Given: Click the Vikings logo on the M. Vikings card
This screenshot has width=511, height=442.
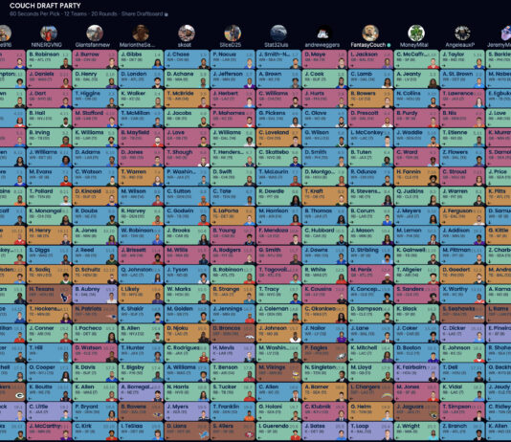Looking at the screenshot, I should 295,375.
